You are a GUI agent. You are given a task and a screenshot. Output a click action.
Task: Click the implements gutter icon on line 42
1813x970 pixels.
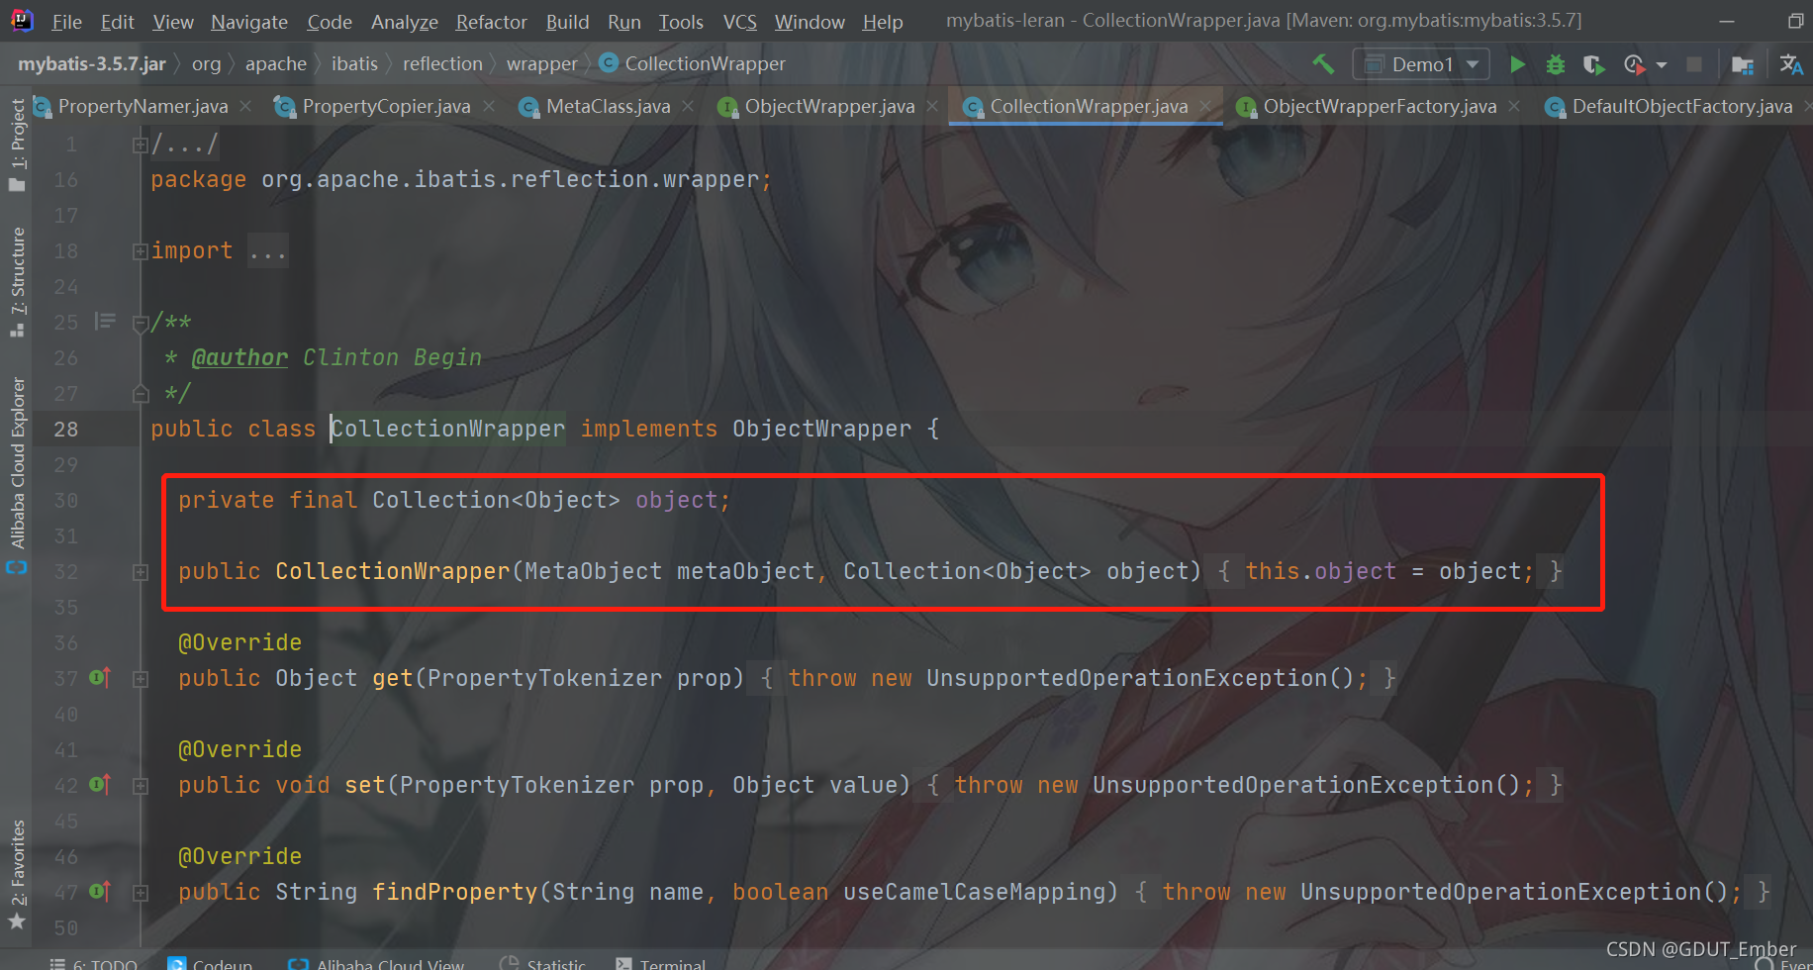(x=100, y=785)
